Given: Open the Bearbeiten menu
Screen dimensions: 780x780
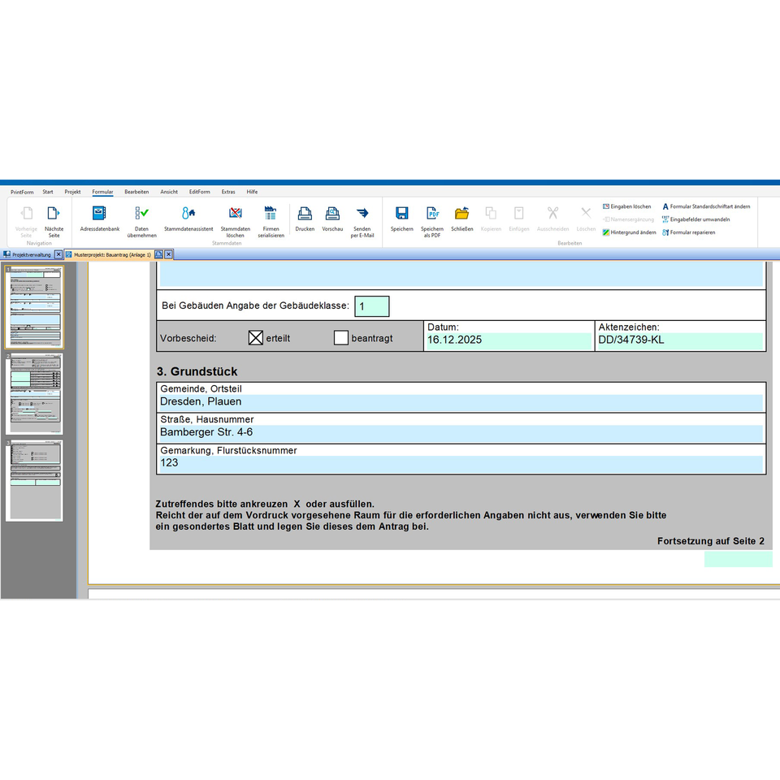Looking at the screenshot, I should click(x=136, y=192).
